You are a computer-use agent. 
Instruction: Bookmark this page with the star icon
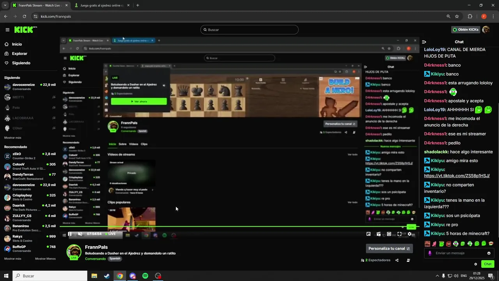coord(457,16)
